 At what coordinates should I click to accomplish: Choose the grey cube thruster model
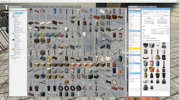point(152,45)
